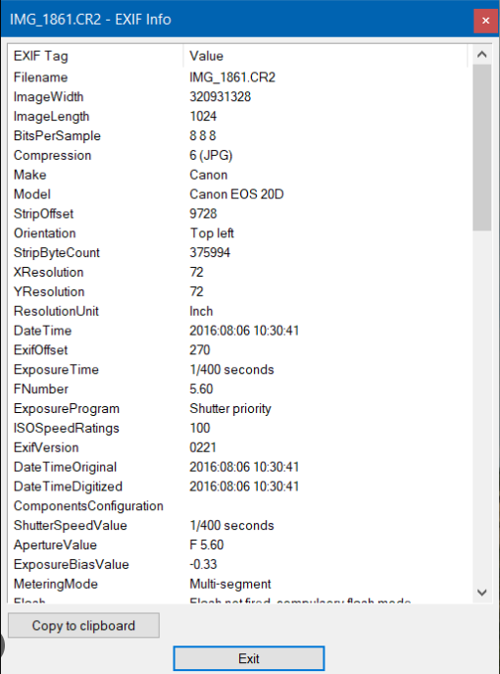
Task: Select the DateTimeDigitized row
Action: tap(238, 487)
